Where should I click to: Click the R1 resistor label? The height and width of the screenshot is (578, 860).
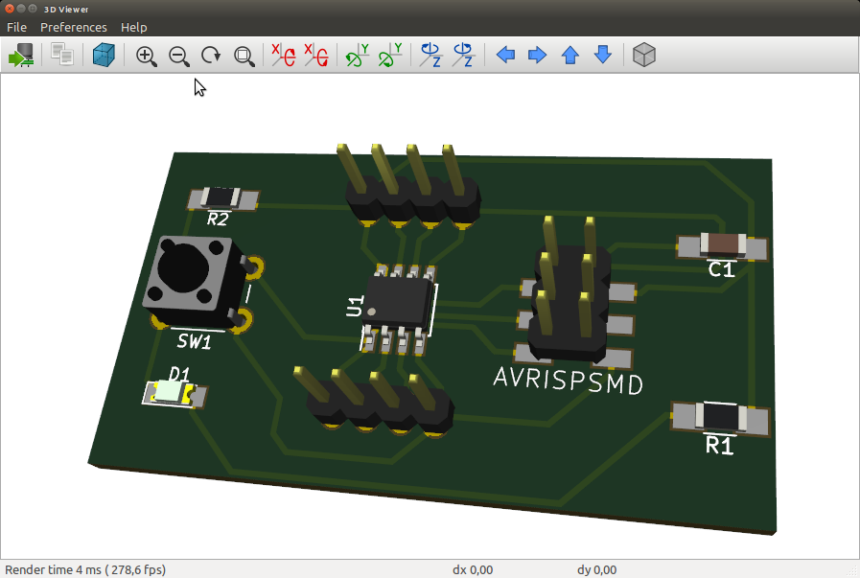719,446
